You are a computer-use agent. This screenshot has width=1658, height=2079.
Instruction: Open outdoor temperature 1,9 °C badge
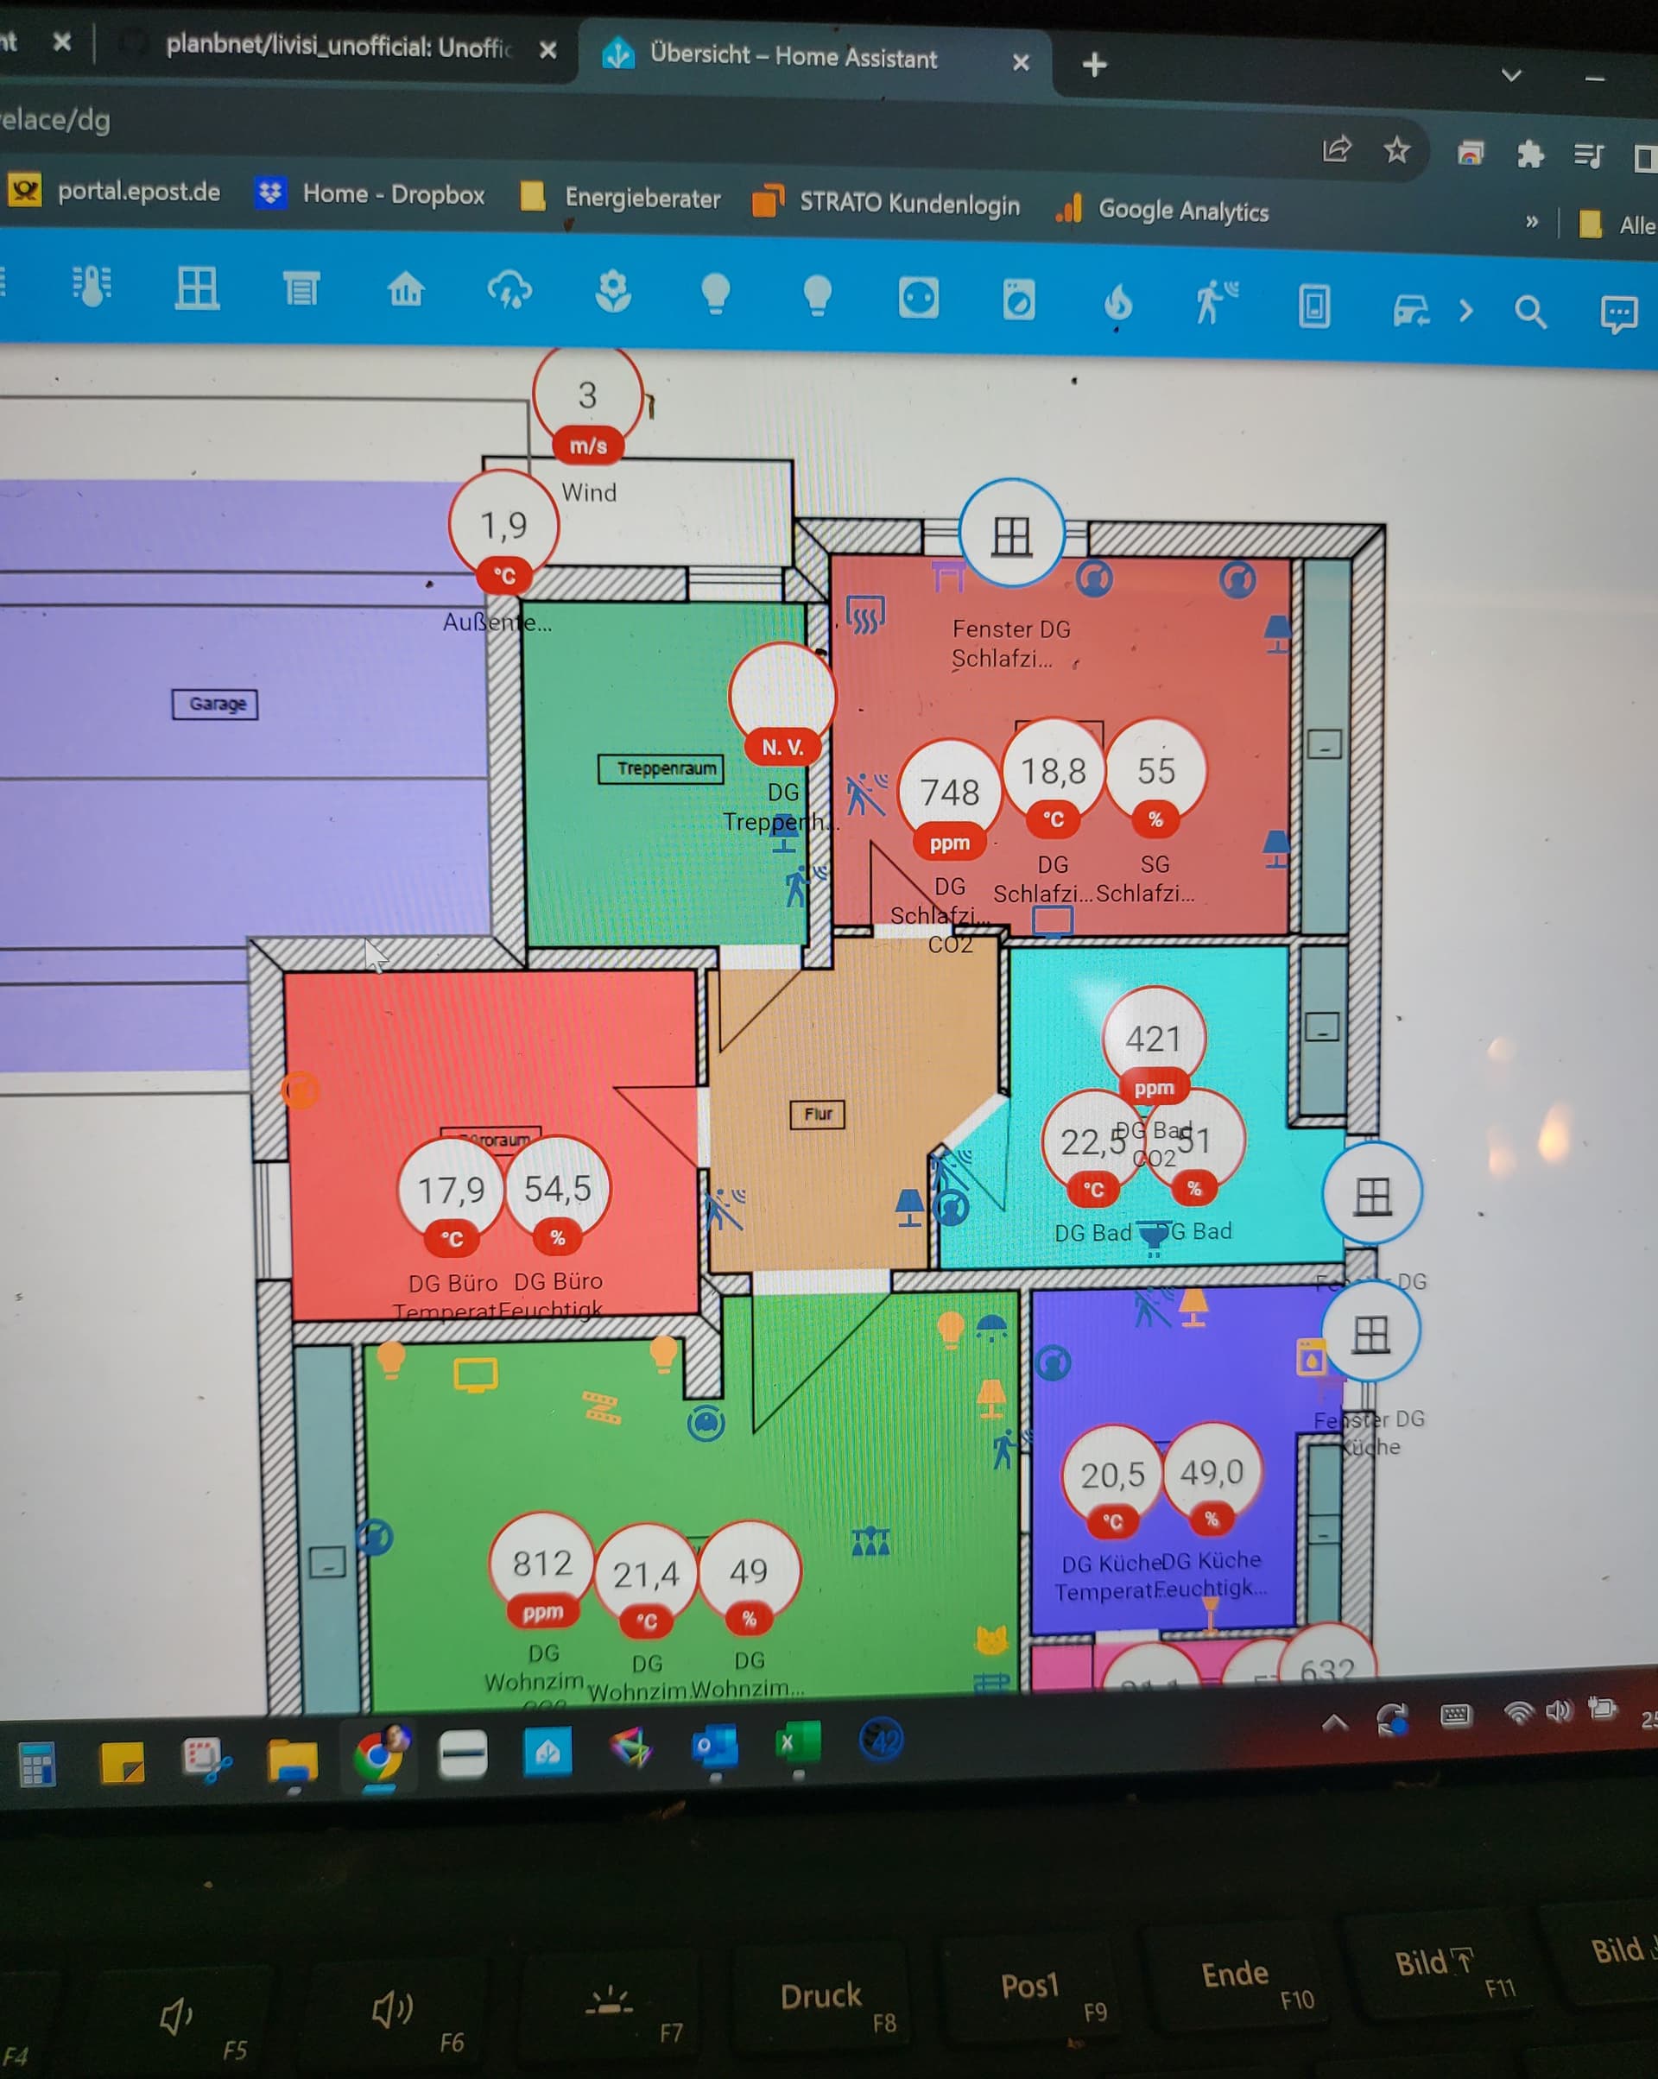[x=503, y=533]
